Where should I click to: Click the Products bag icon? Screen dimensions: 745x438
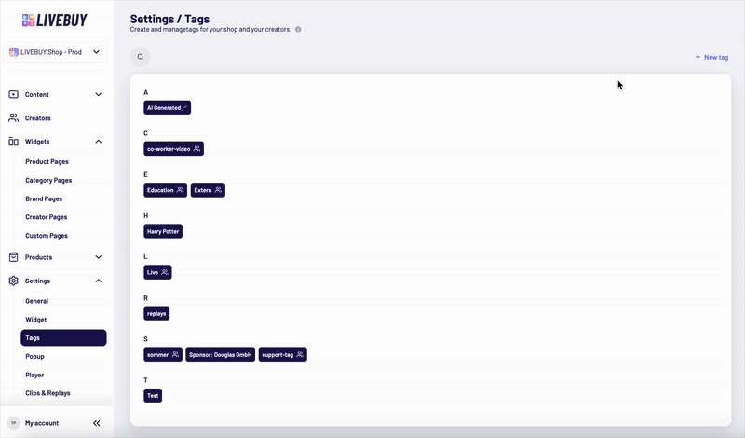coord(13,257)
